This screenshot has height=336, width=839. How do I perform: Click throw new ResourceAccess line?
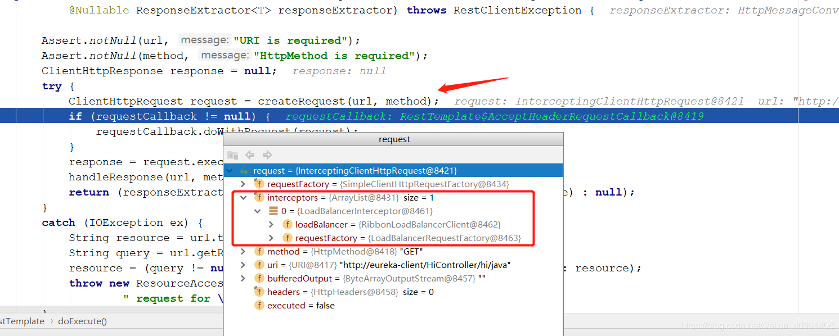(x=146, y=283)
